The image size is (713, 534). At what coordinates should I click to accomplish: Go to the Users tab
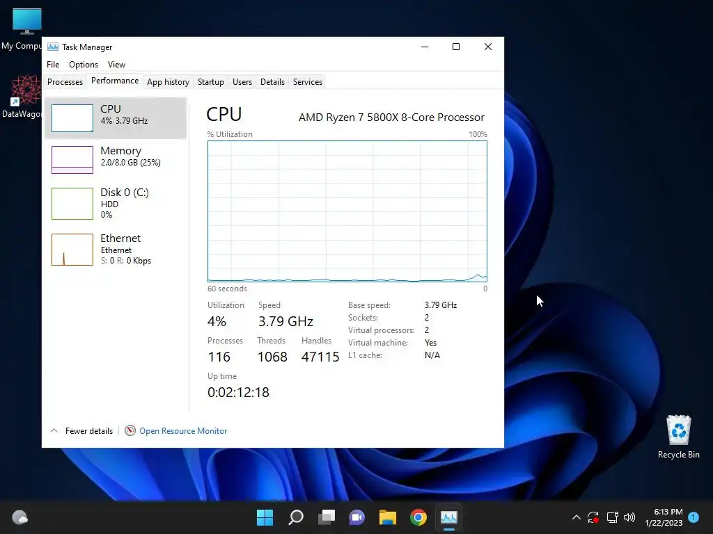[x=242, y=82]
